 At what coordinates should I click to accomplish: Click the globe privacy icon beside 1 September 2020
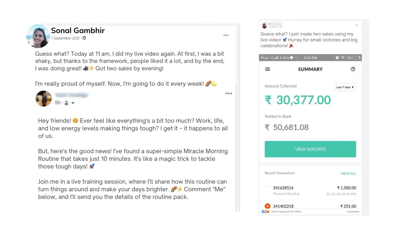pyautogui.click(x=84, y=38)
